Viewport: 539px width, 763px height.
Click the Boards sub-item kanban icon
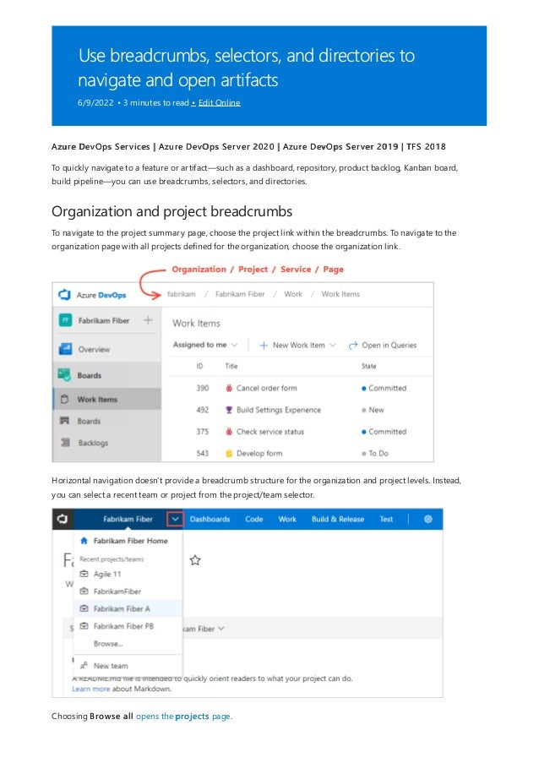(64, 421)
